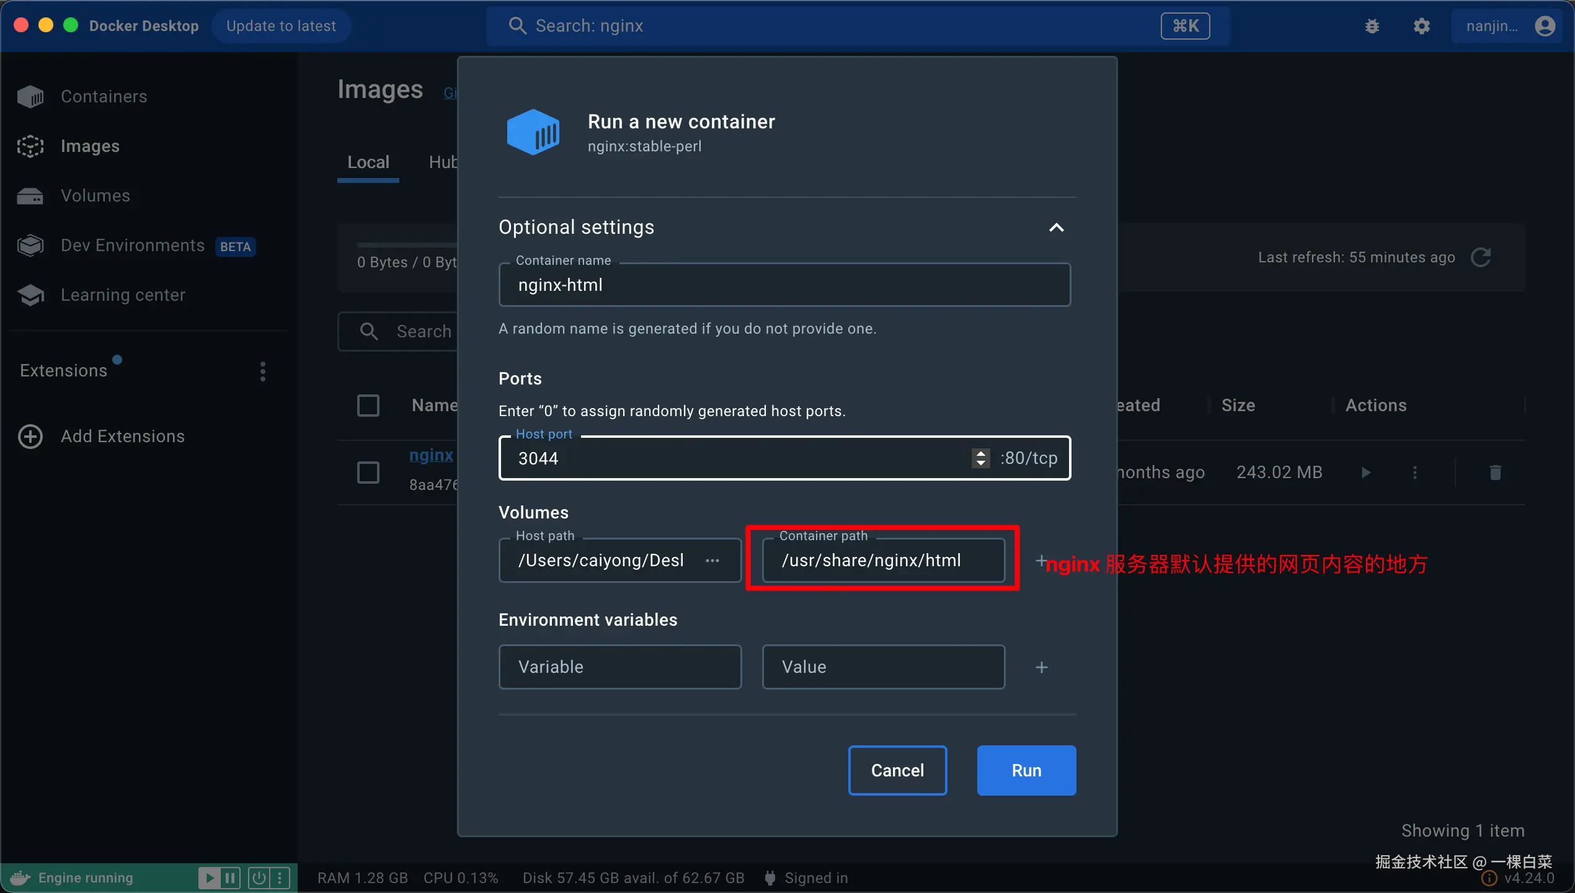Click the host port stepper arrows
The image size is (1575, 893).
(x=980, y=458)
